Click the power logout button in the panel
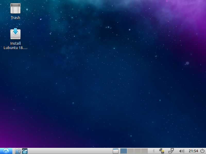 (x=202, y=151)
